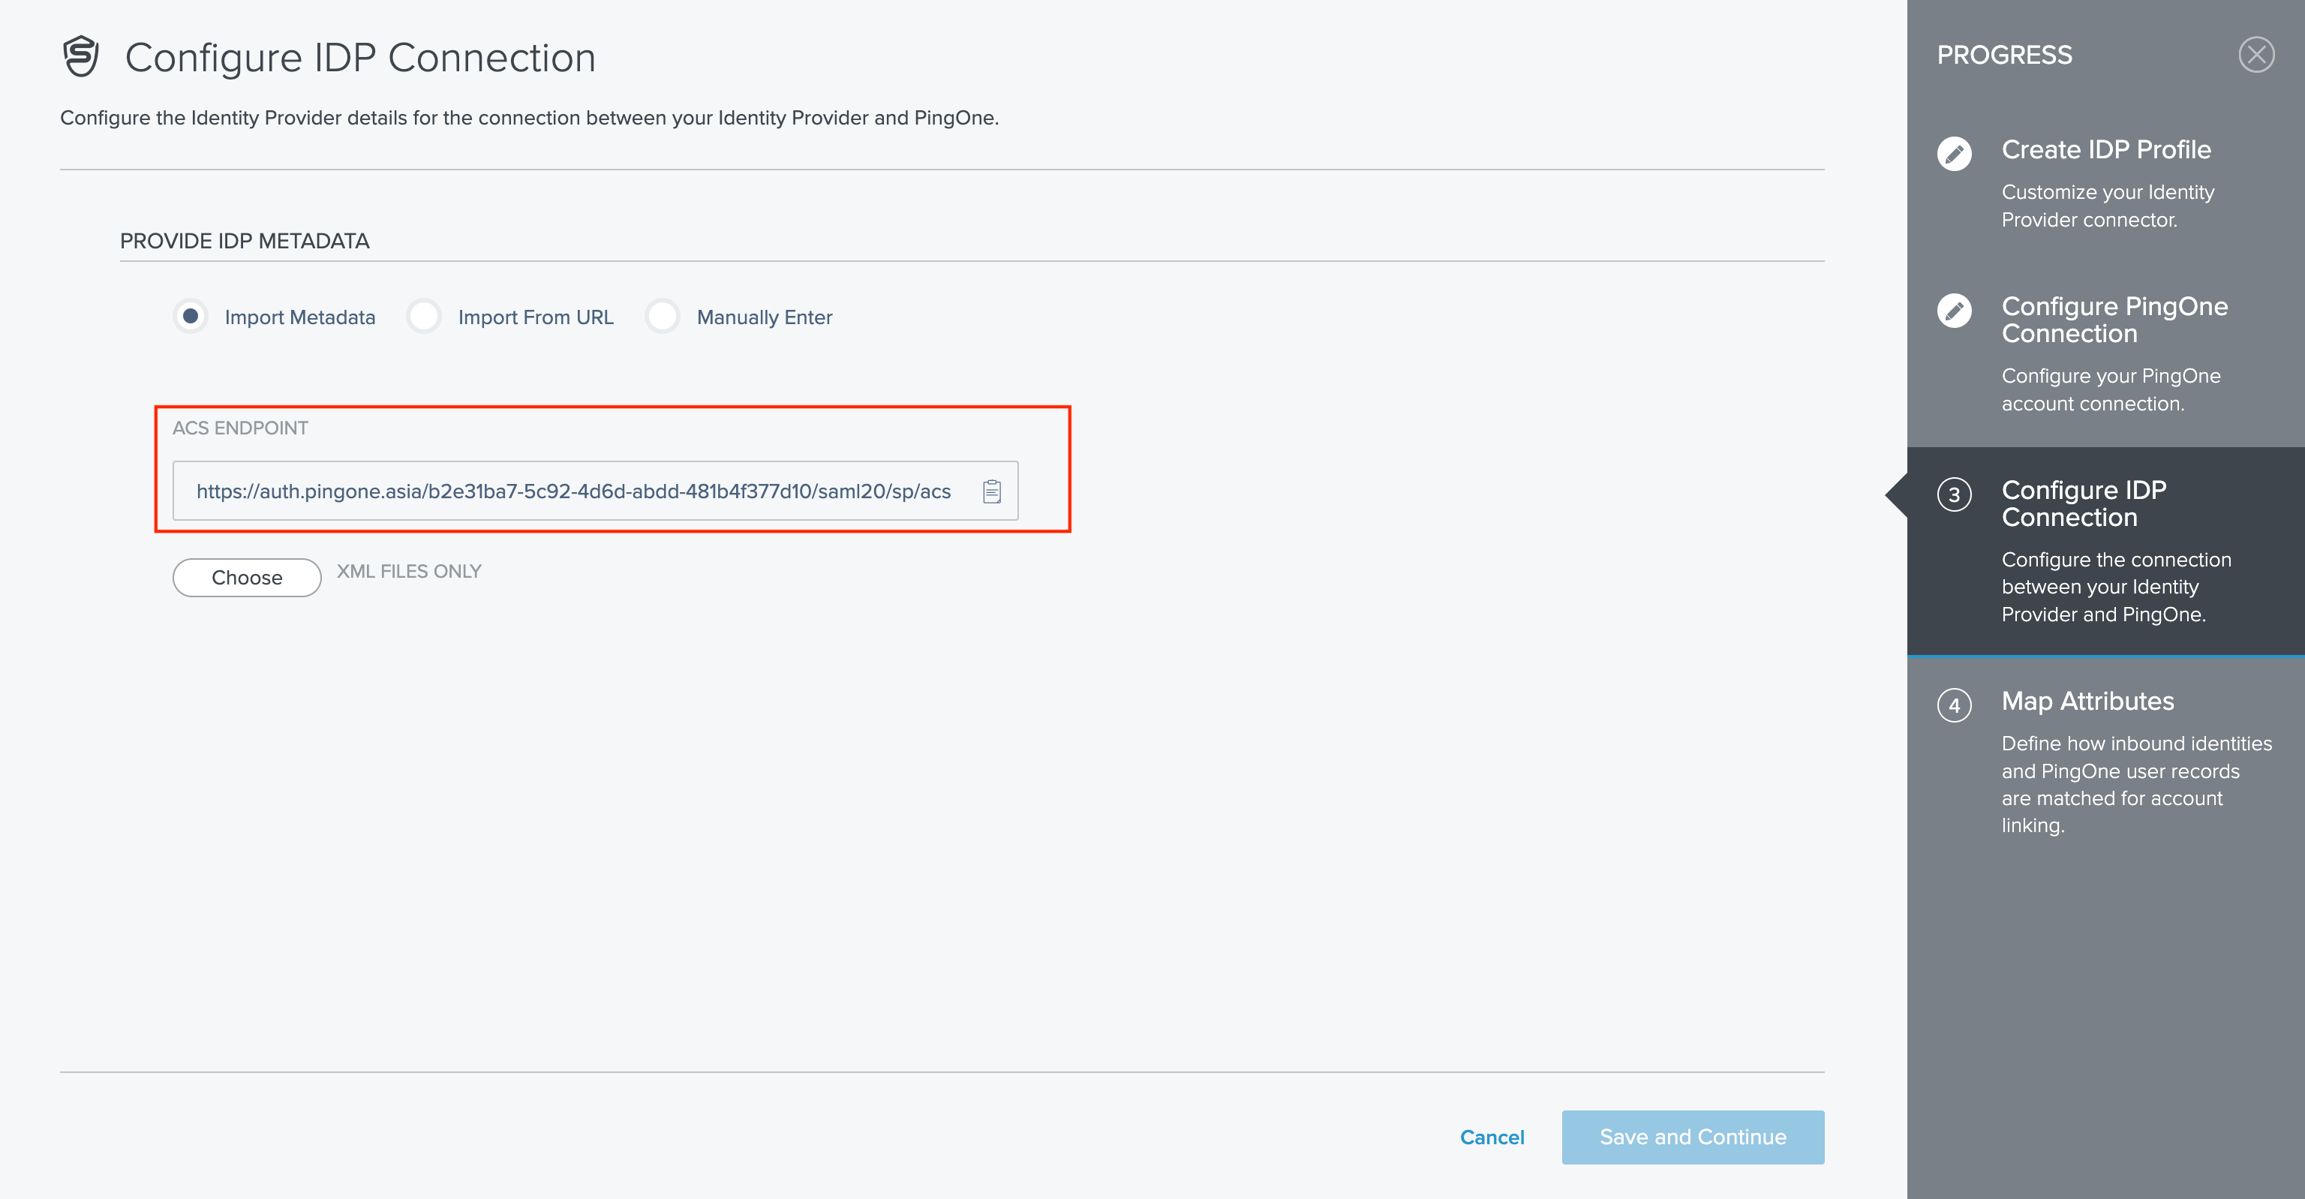Screen dimensions: 2305x1199
Task: Click the Choose button to upload XML
Action: [246, 577]
